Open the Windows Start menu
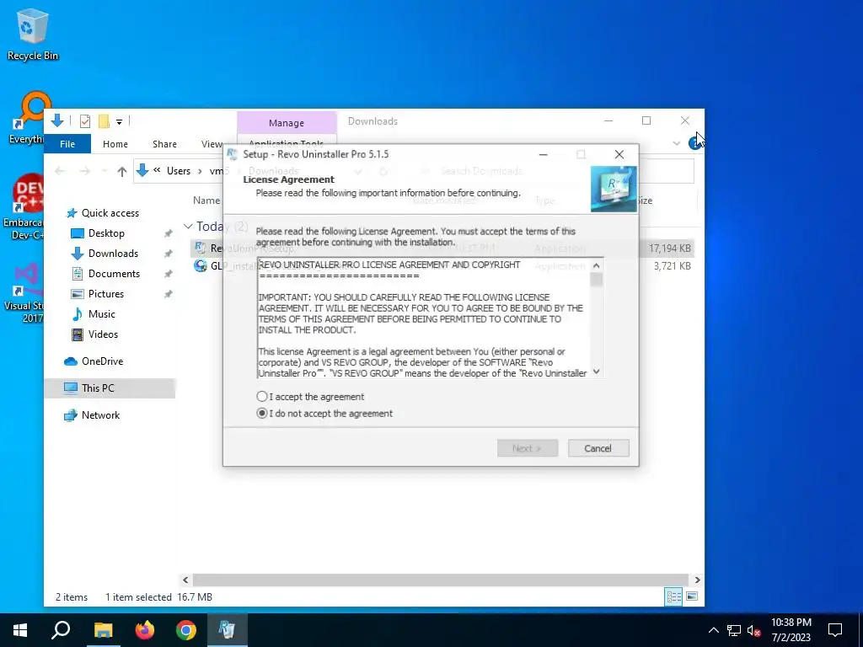Screen dimensions: 863x647 20,630
